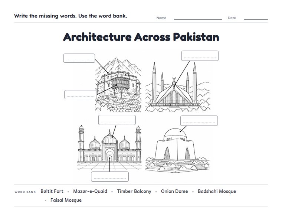This screenshot has height=218, width=282.
Task: Click the Name input line
Action: click(198, 19)
